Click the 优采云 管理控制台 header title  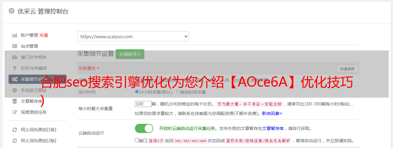[x=43, y=11]
